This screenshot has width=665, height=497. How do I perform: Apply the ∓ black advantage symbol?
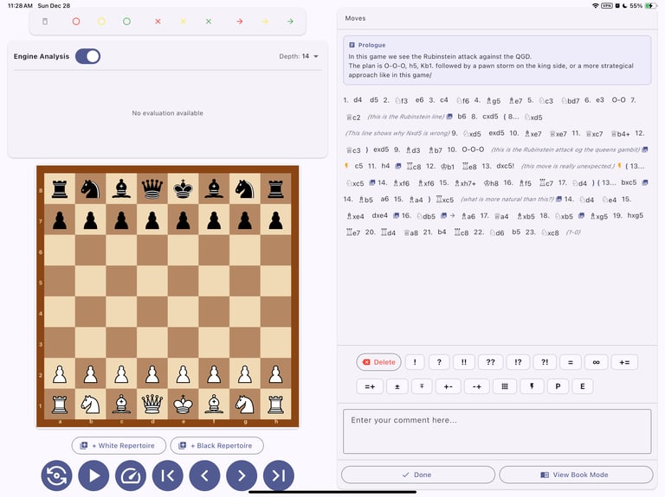tap(422, 386)
